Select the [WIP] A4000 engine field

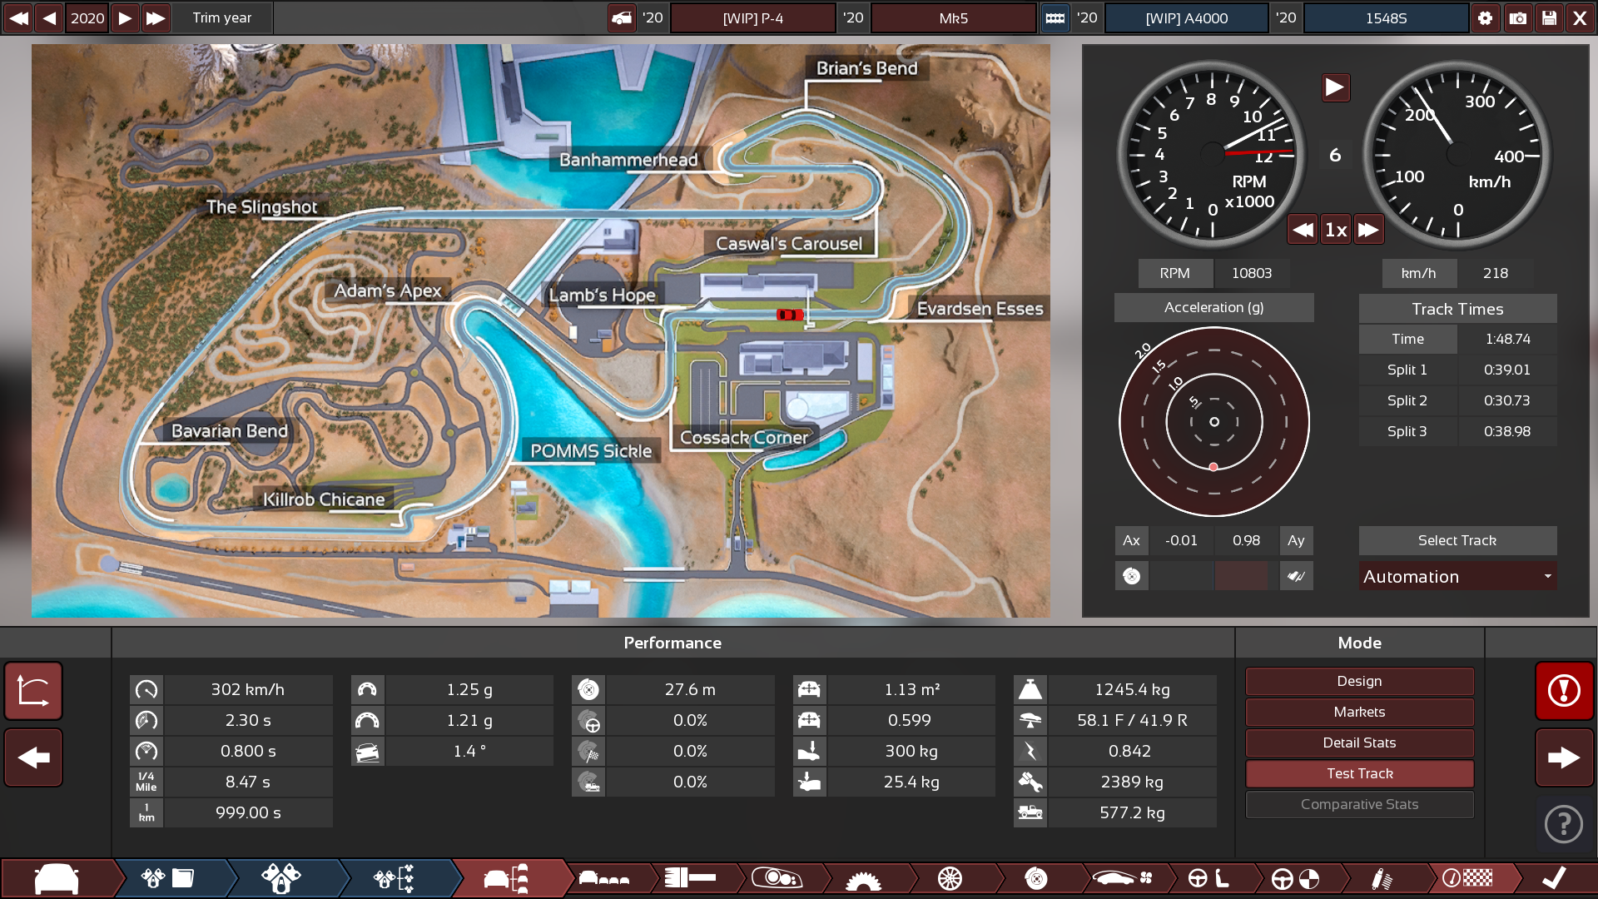click(x=1186, y=17)
